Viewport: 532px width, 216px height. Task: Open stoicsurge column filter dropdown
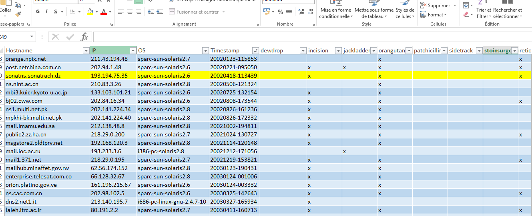point(515,50)
